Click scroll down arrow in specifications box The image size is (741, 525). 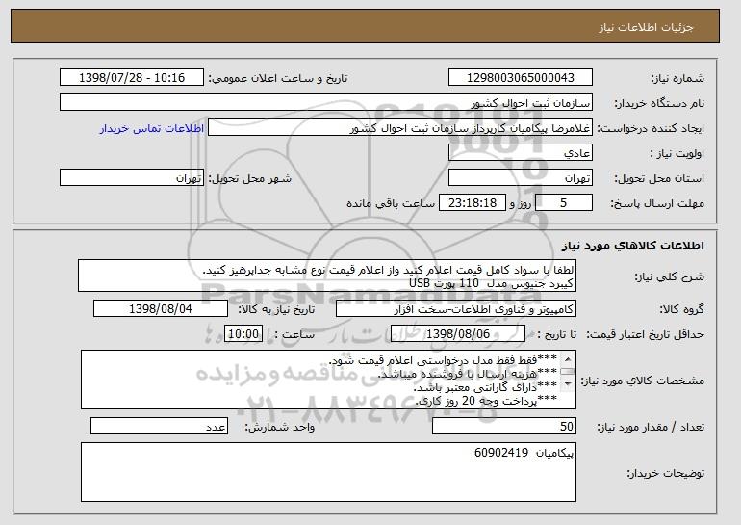click(x=568, y=384)
